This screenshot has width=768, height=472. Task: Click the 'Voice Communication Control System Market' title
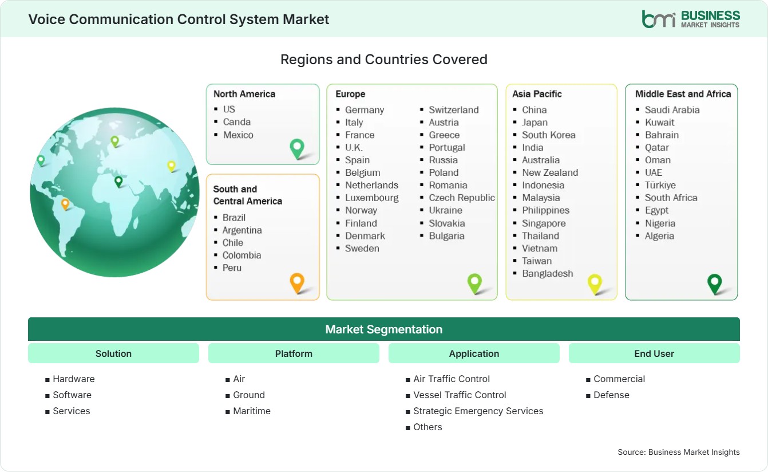(179, 19)
